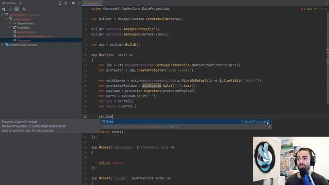Click the yellow warnings count indicator

309,9
